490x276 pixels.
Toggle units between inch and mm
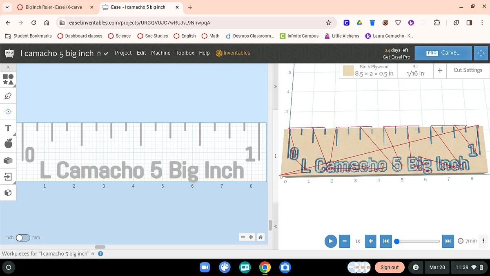pyautogui.click(x=23, y=238)
